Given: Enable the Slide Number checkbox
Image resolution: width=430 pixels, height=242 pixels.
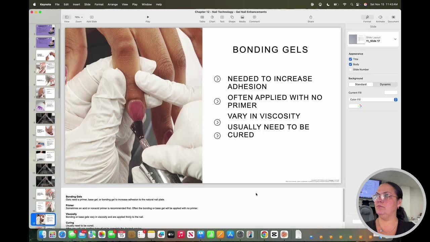Looking at the screenshot, I should [350, 70].
